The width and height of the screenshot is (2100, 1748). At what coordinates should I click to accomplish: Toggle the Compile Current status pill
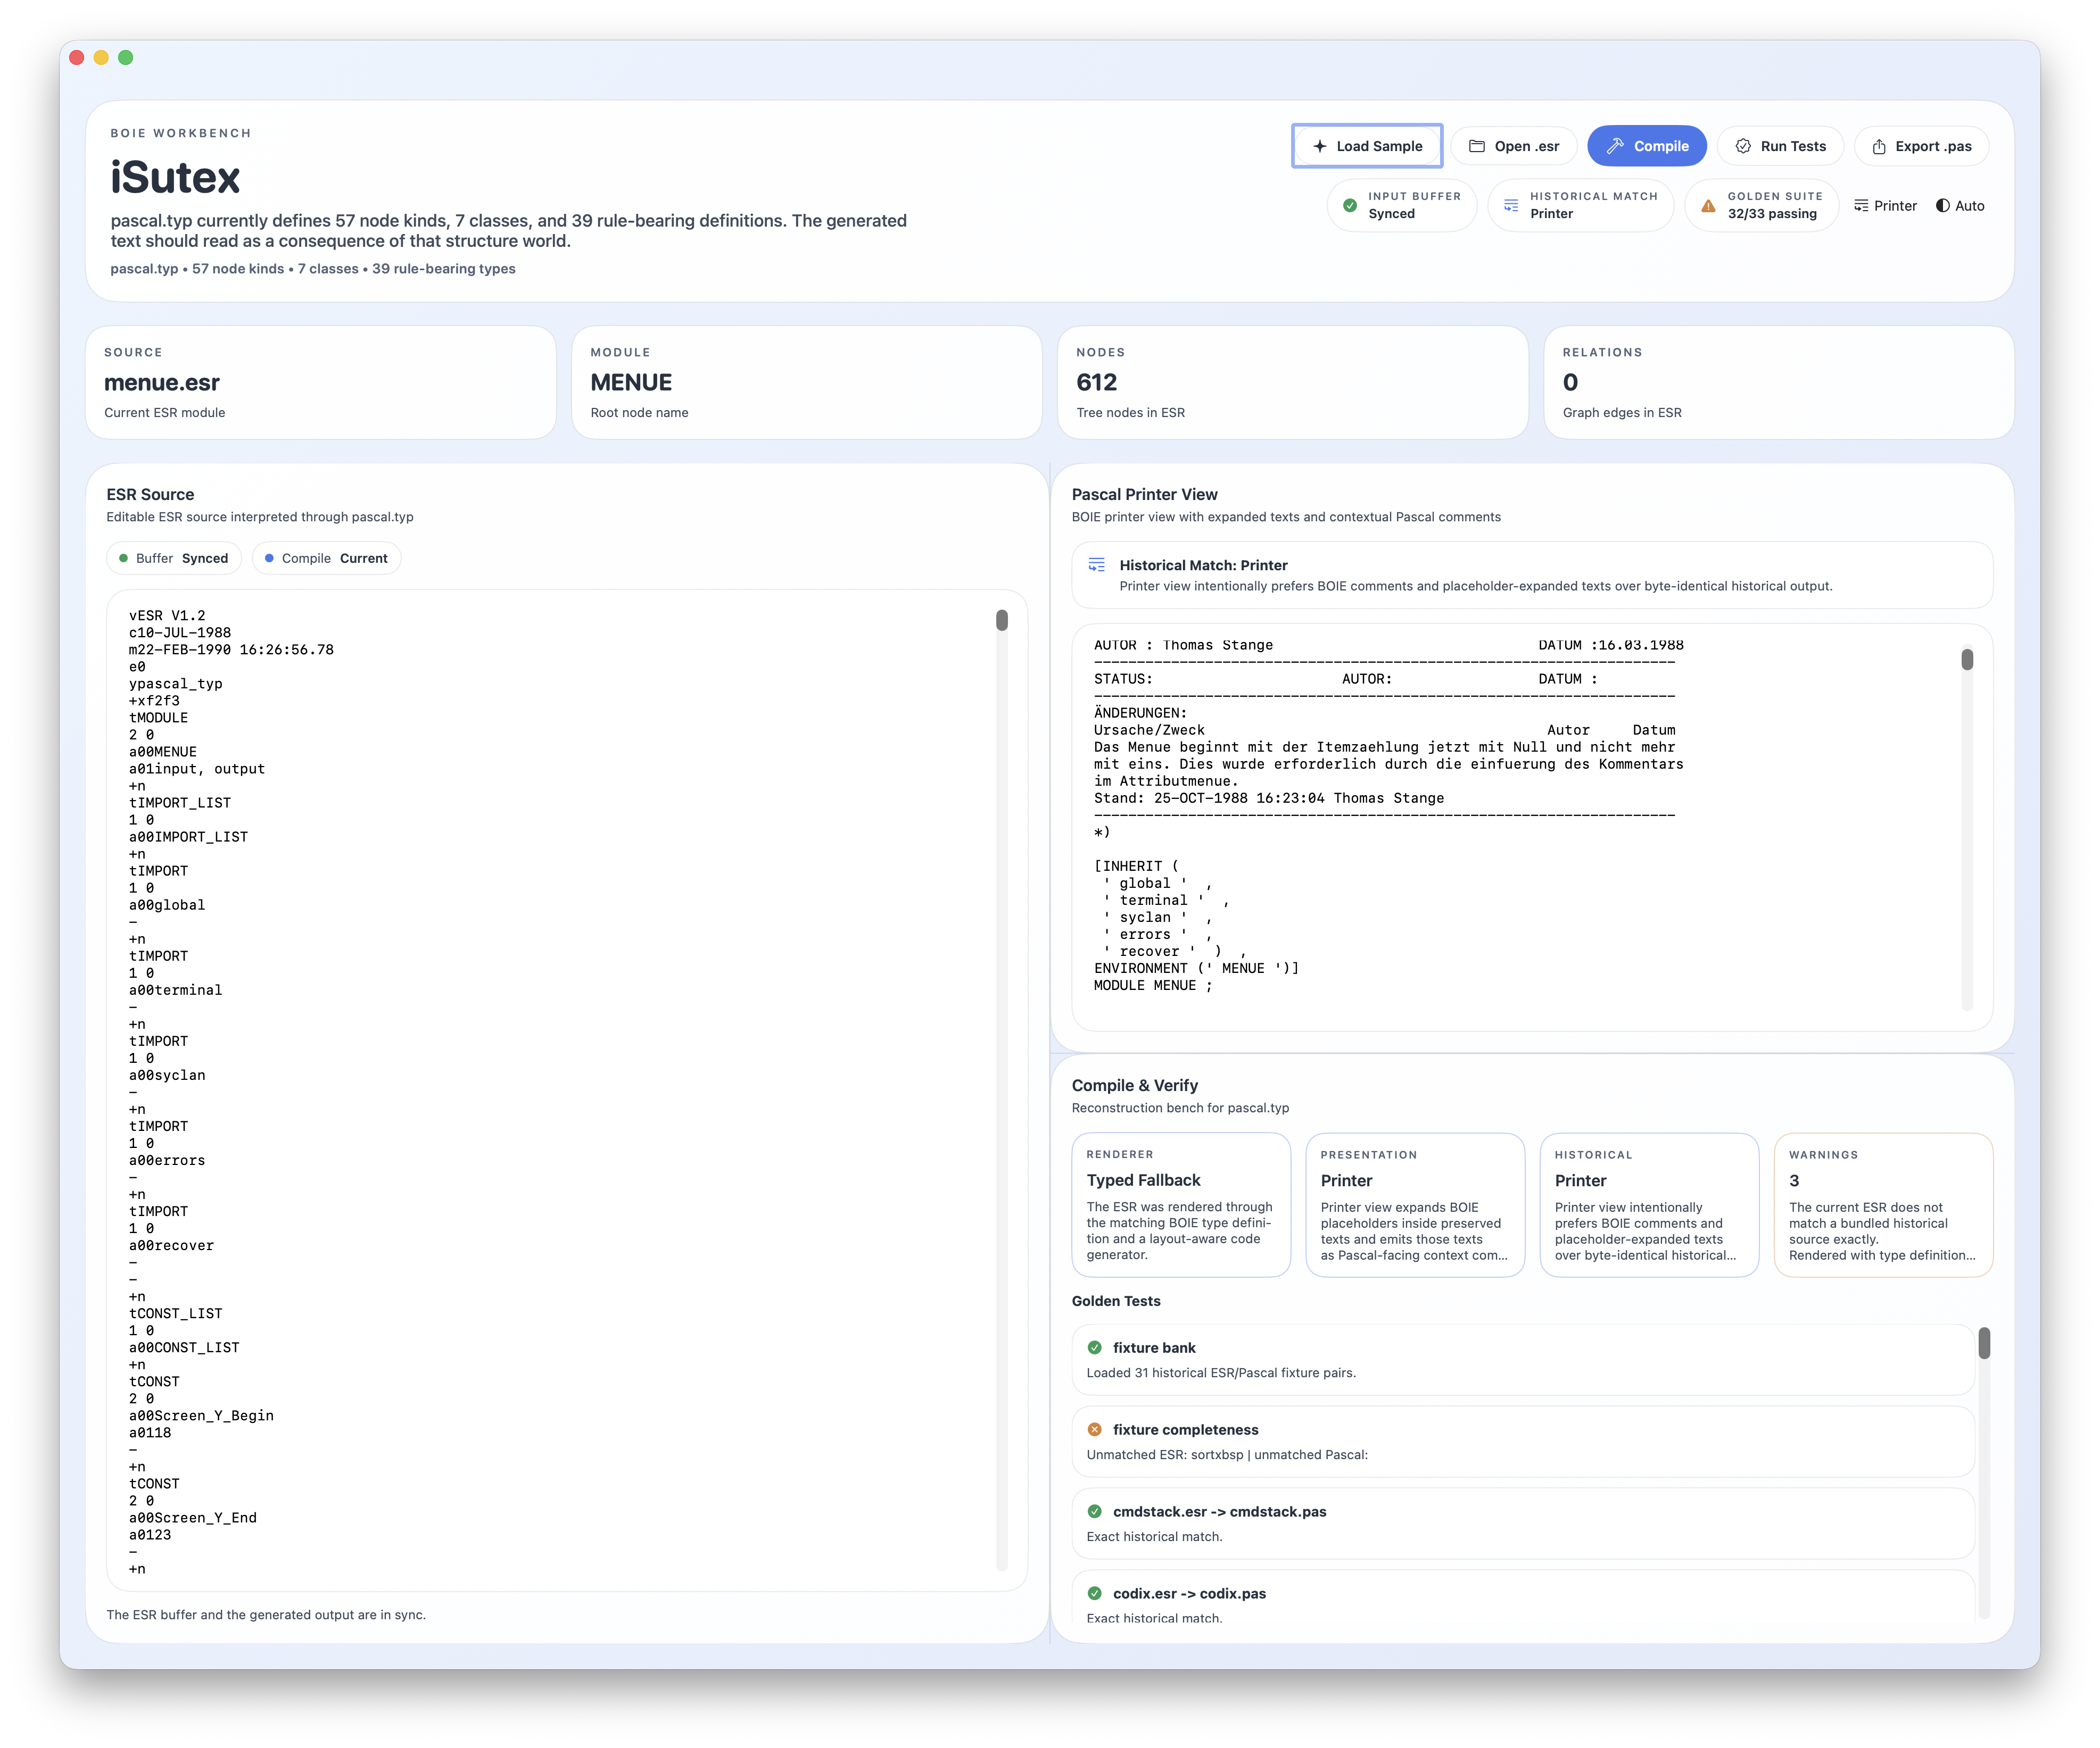[x=326, y=559]
